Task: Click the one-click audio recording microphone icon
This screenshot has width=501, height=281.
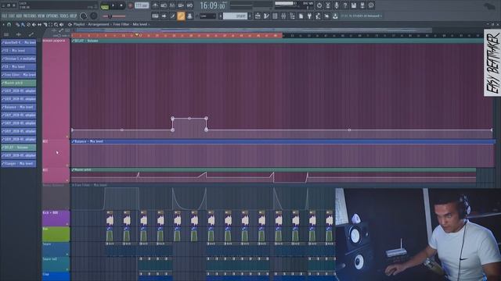Action: click(337, 5)
